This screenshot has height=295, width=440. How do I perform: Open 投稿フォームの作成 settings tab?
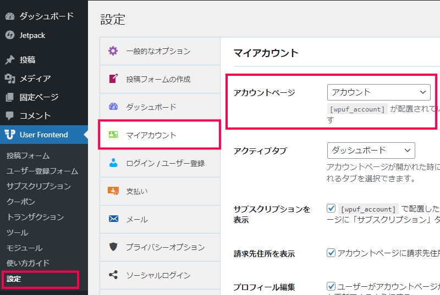pos(160,79)
